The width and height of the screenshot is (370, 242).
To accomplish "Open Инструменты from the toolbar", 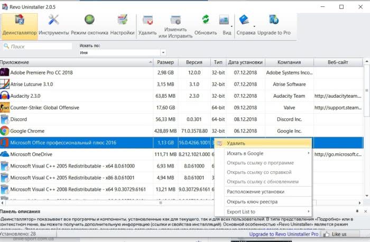I will coord(53,25).
